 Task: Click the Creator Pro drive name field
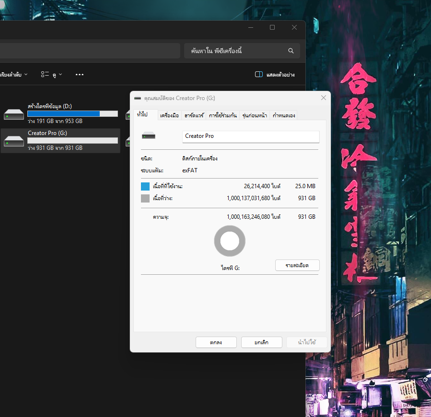point(251,136)
